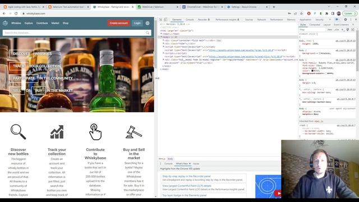Image resolution: width=359 pixels, height=202 pixels.
Task: Click the Create account button
Action: [118, 23]
